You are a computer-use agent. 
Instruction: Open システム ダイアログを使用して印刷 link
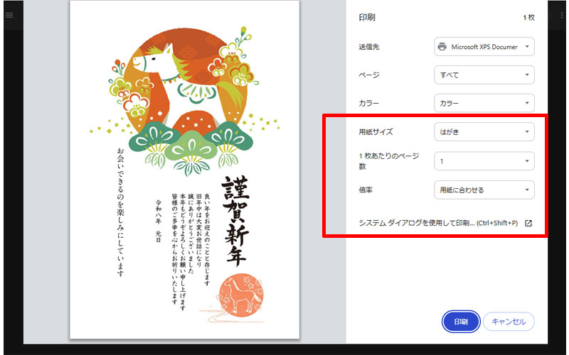pyautogui.click(x=438, y=223)
